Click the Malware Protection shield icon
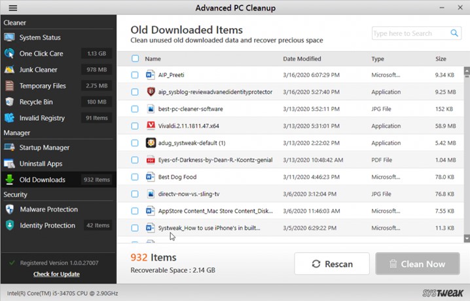Viewport: 470px width, 301px height. (x=10, y=209)
